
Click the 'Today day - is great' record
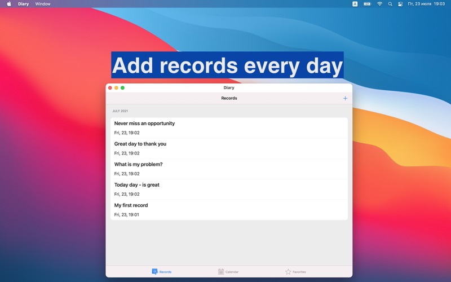[x=229, y=190]
